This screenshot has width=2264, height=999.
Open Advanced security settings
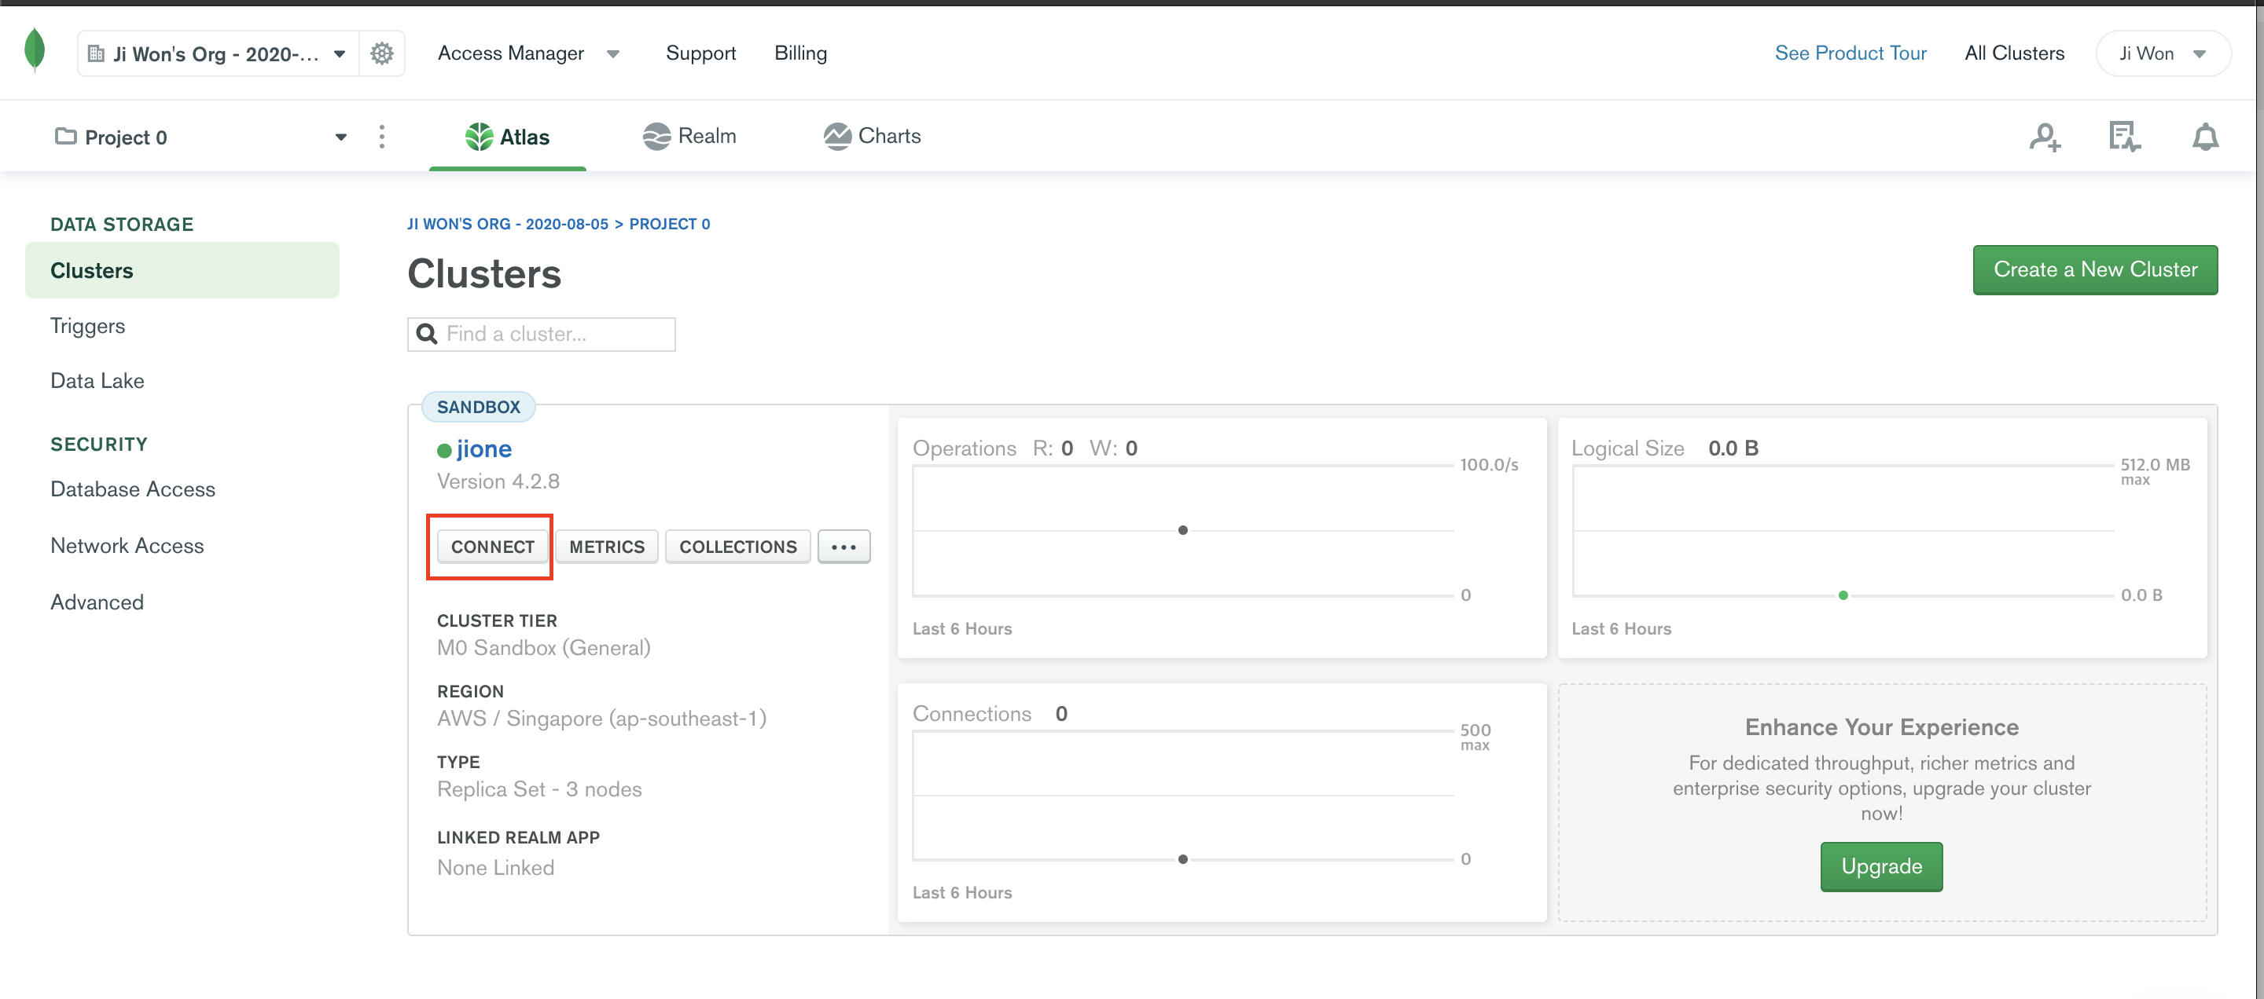pos(97,602)
